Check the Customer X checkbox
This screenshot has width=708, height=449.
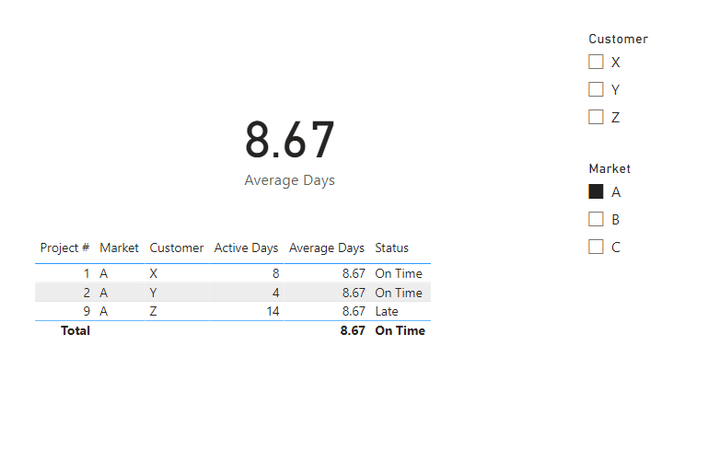coord(596,62)
